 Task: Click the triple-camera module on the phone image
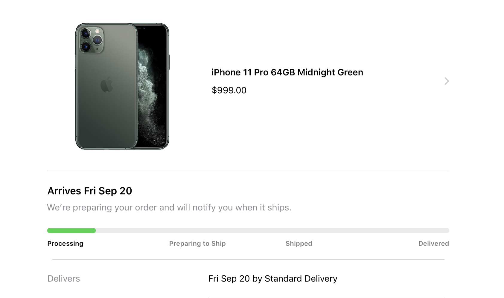(x=92, y=40)
